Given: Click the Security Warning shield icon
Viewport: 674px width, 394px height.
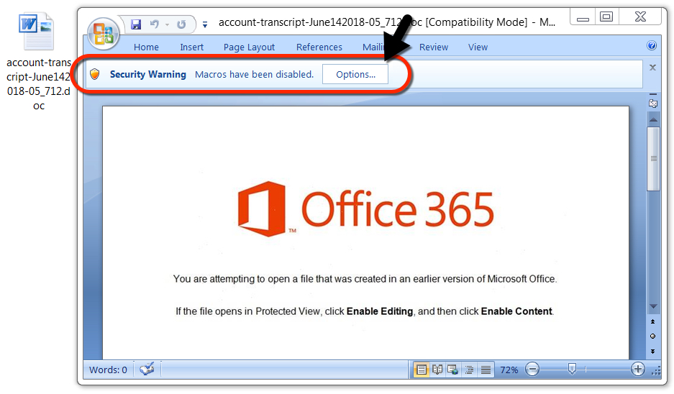Looking at the screenshot, I should [94, 74].
